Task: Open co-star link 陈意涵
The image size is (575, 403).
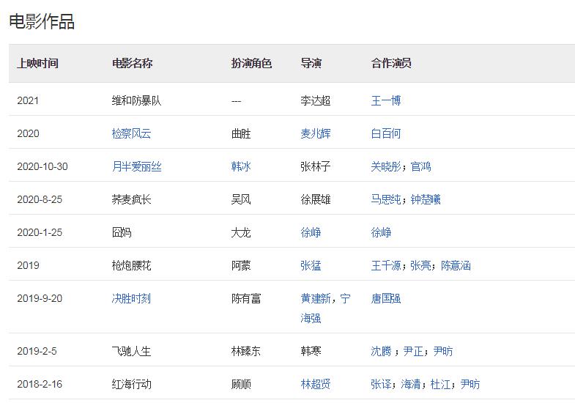Action: (456, 265)
